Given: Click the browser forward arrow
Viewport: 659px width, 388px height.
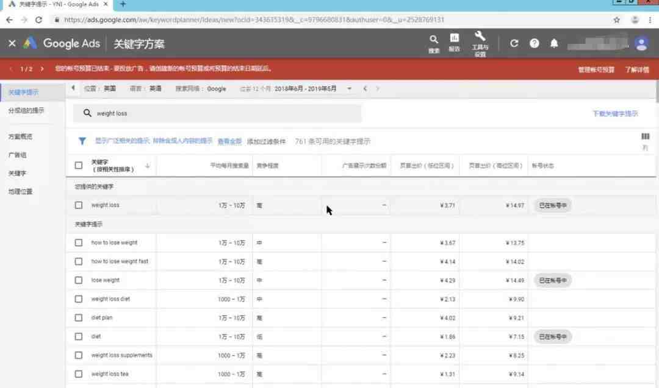Looking at the screenshot, I should [24, 19].
